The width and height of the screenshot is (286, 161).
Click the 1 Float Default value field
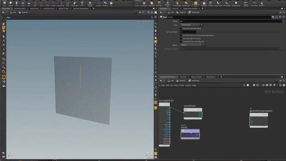coord(188,32)
